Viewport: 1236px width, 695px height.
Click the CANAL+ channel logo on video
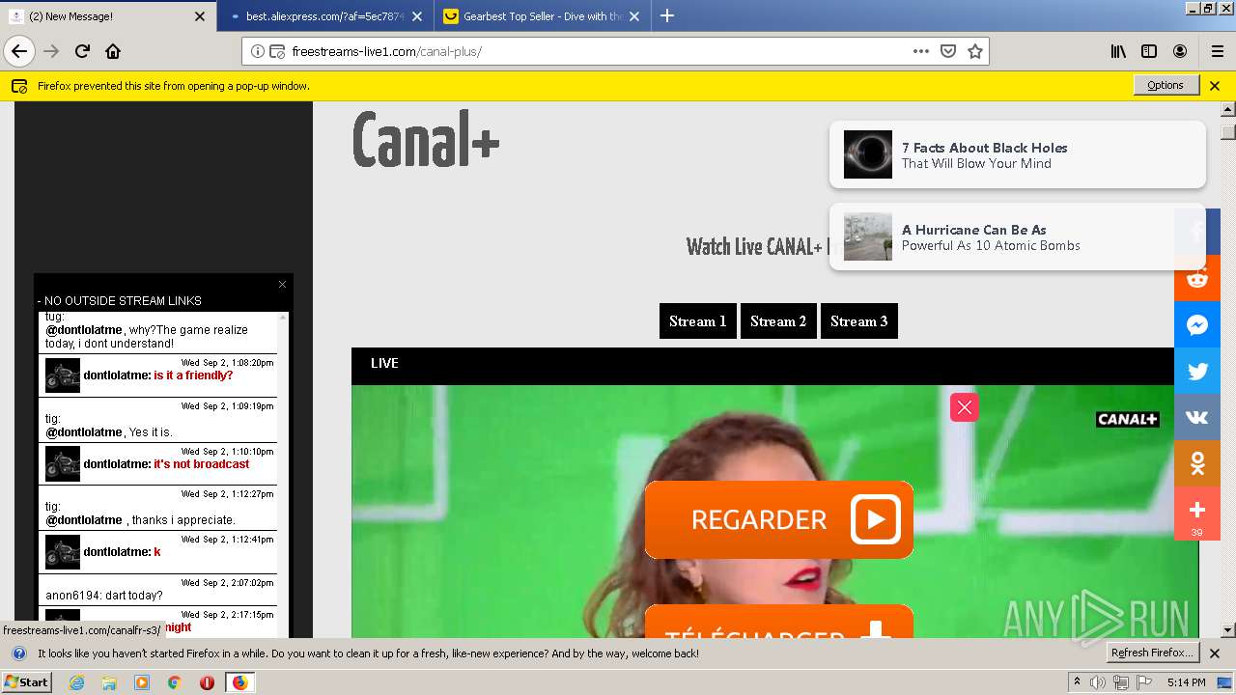[1127, 419]
